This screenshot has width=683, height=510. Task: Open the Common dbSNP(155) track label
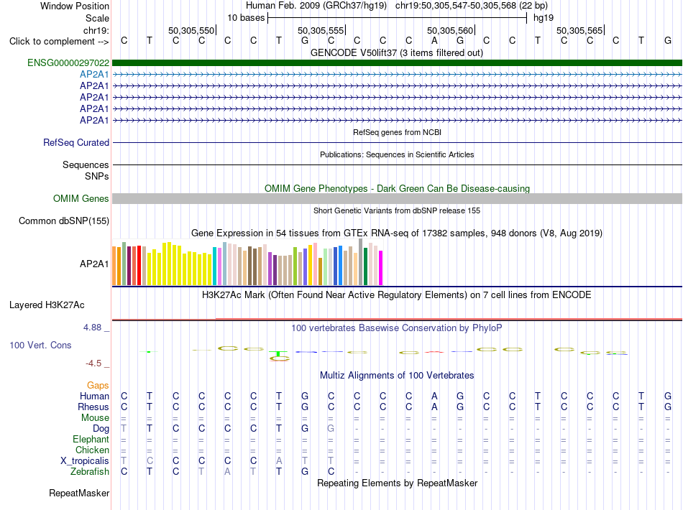pos(64,221)
